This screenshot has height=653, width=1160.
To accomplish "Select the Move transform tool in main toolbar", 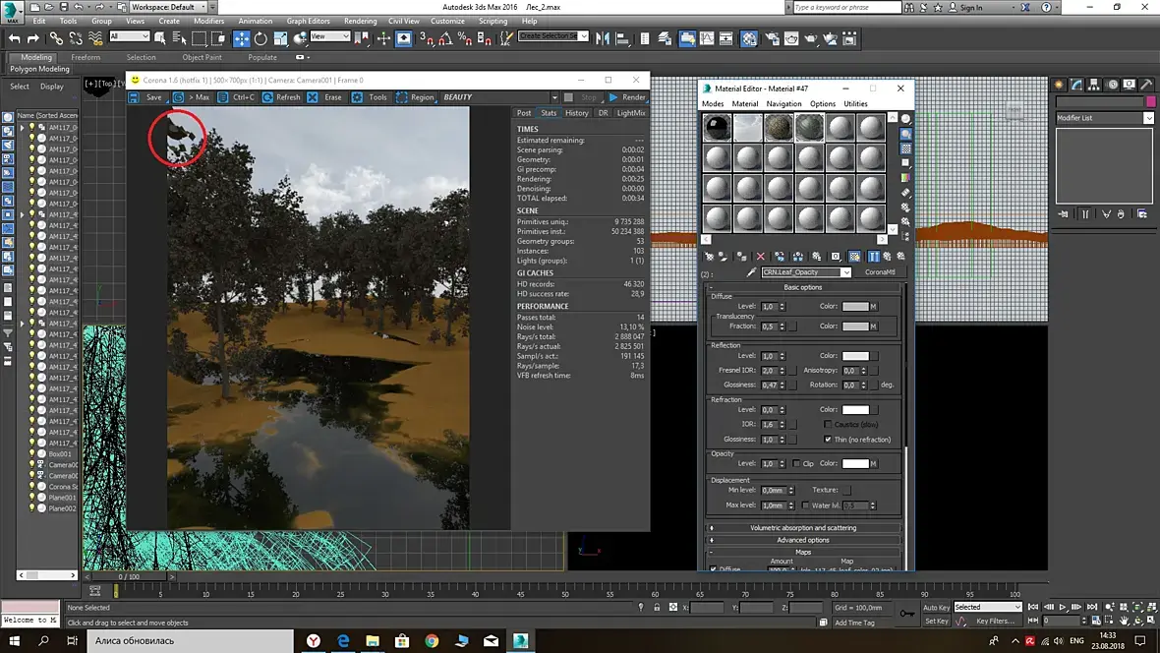I will pos(241,38).
